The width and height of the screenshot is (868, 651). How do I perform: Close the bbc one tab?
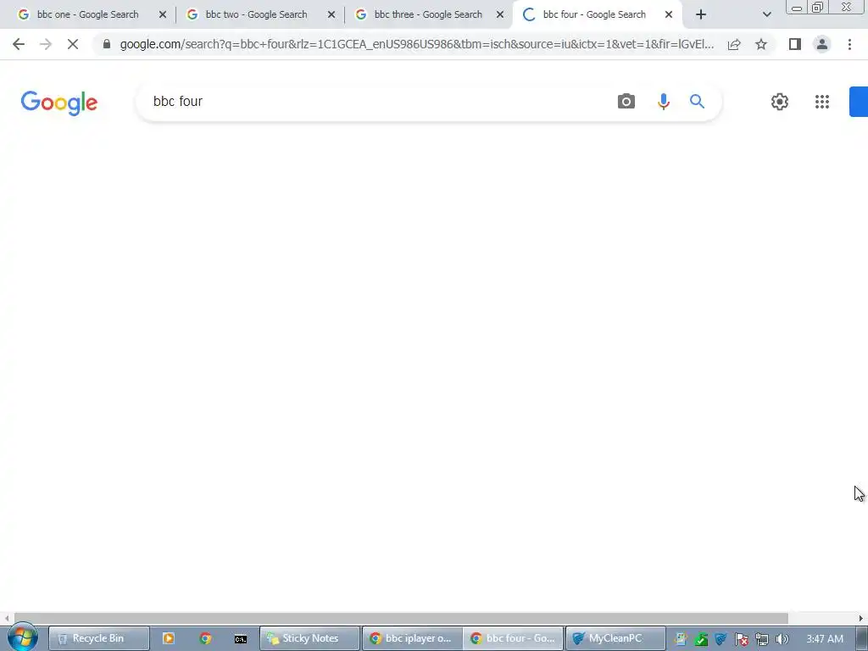click(x=163, y=15)
